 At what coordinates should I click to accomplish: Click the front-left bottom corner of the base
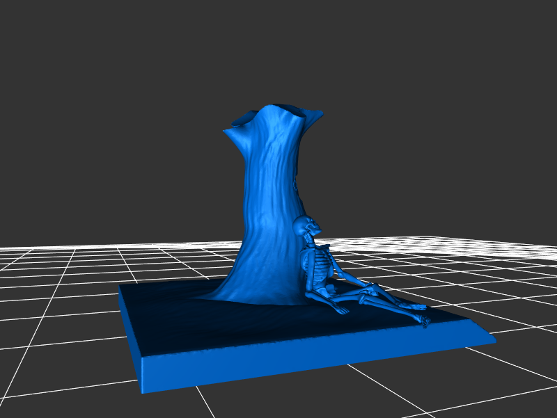point(143,391)
